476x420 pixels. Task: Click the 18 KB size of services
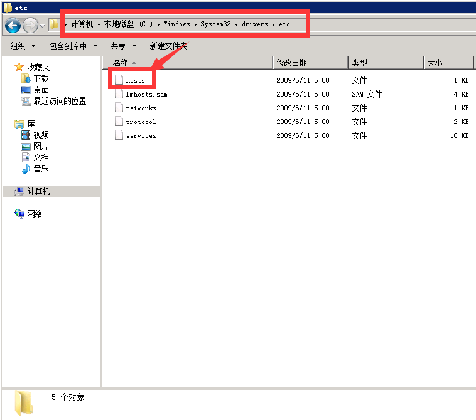pos(459,135)
